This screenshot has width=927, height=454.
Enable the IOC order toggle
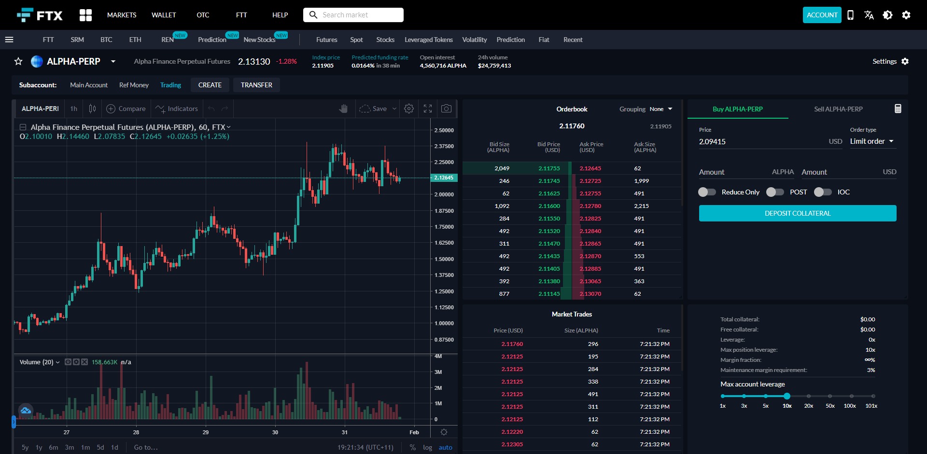822,192
